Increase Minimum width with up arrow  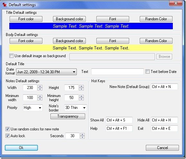click(x=40, y=96)
